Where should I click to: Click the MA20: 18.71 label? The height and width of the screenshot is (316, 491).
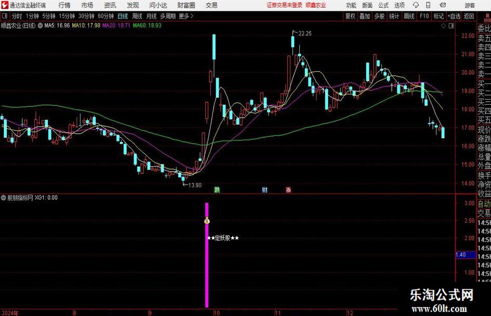116,25
